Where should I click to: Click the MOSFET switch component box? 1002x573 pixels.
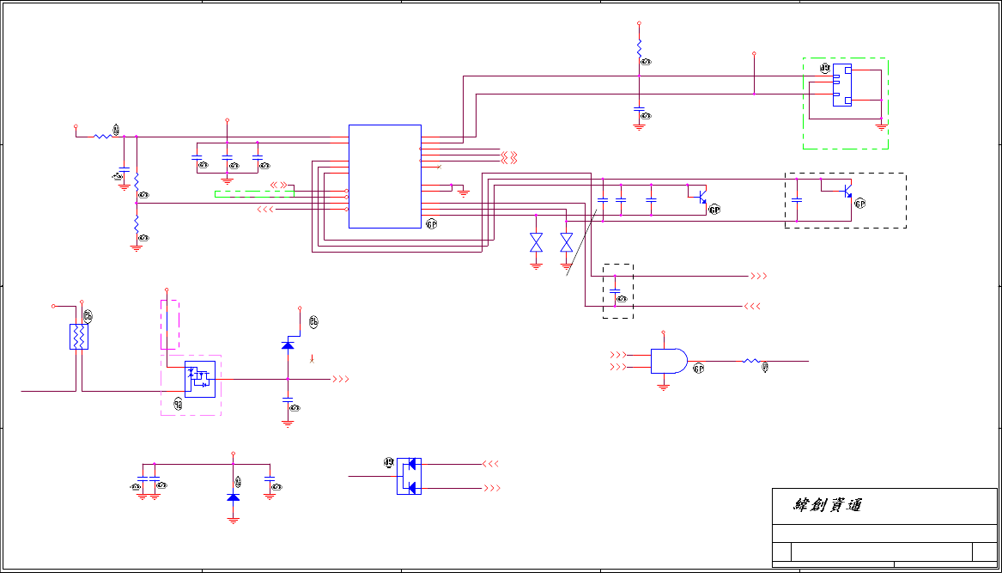pos(200,379)
